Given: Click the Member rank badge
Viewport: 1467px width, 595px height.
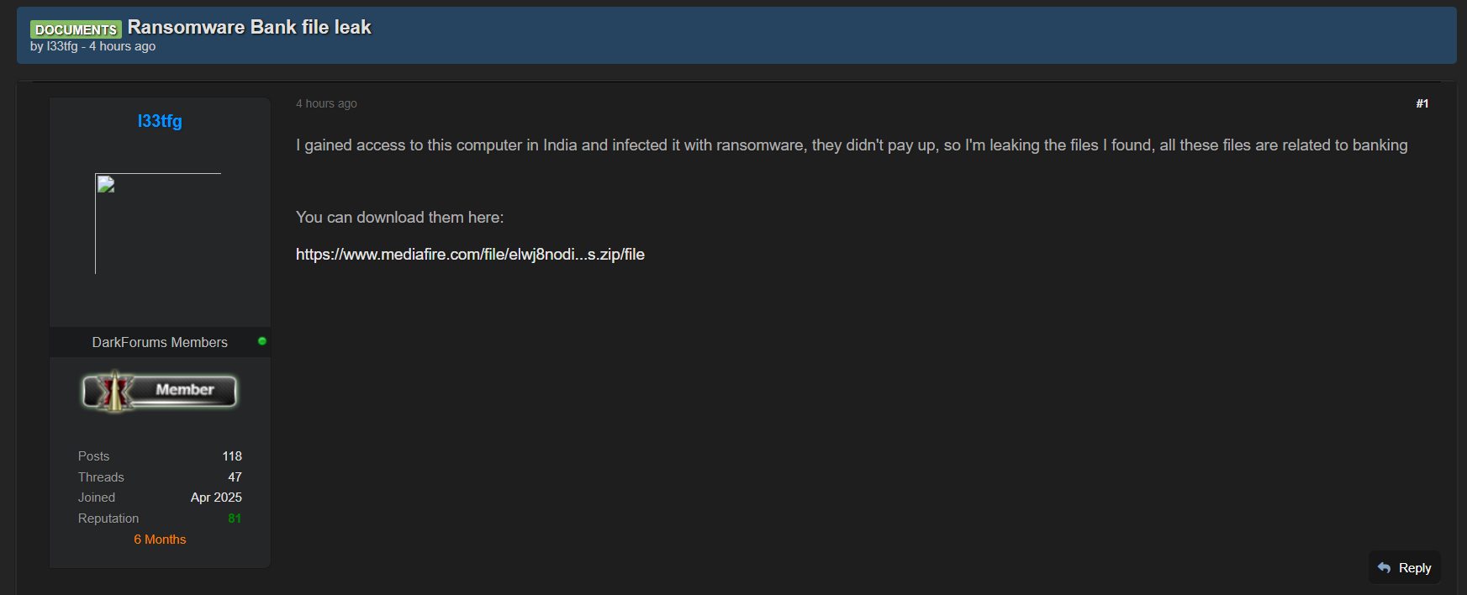Looking at the screenshot, I should [x=160, y=391].
